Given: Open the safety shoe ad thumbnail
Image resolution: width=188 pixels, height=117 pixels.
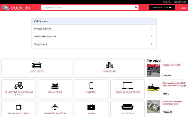Looking at the screenshot, I should (154, 88).
